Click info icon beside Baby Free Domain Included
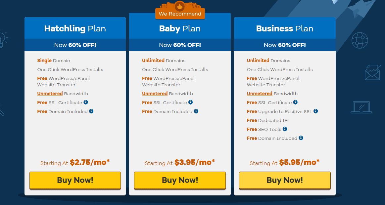The height and width of the screenshot is (205, 385). (196, 111)
